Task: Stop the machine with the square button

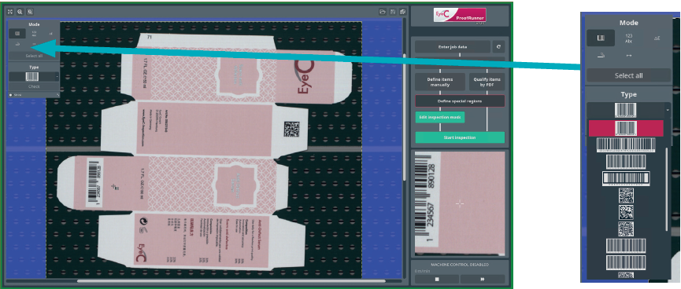Action: click(436, 279)
